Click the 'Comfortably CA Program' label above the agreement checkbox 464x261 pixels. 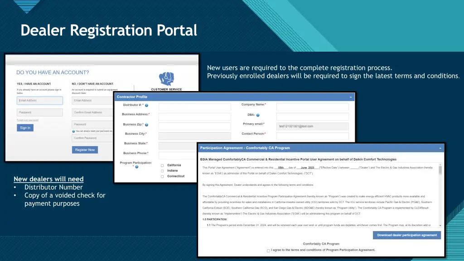321,244
